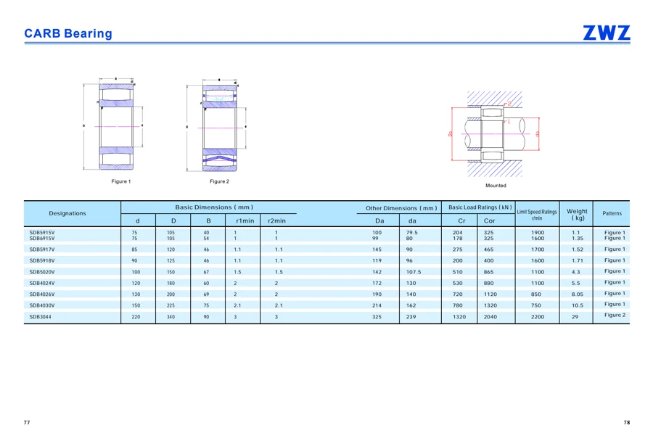The width and height of the screenshot is (653, 446).
Task: Open the Figure 1 bearing cross-section drawing
Action: coord(113,125)
